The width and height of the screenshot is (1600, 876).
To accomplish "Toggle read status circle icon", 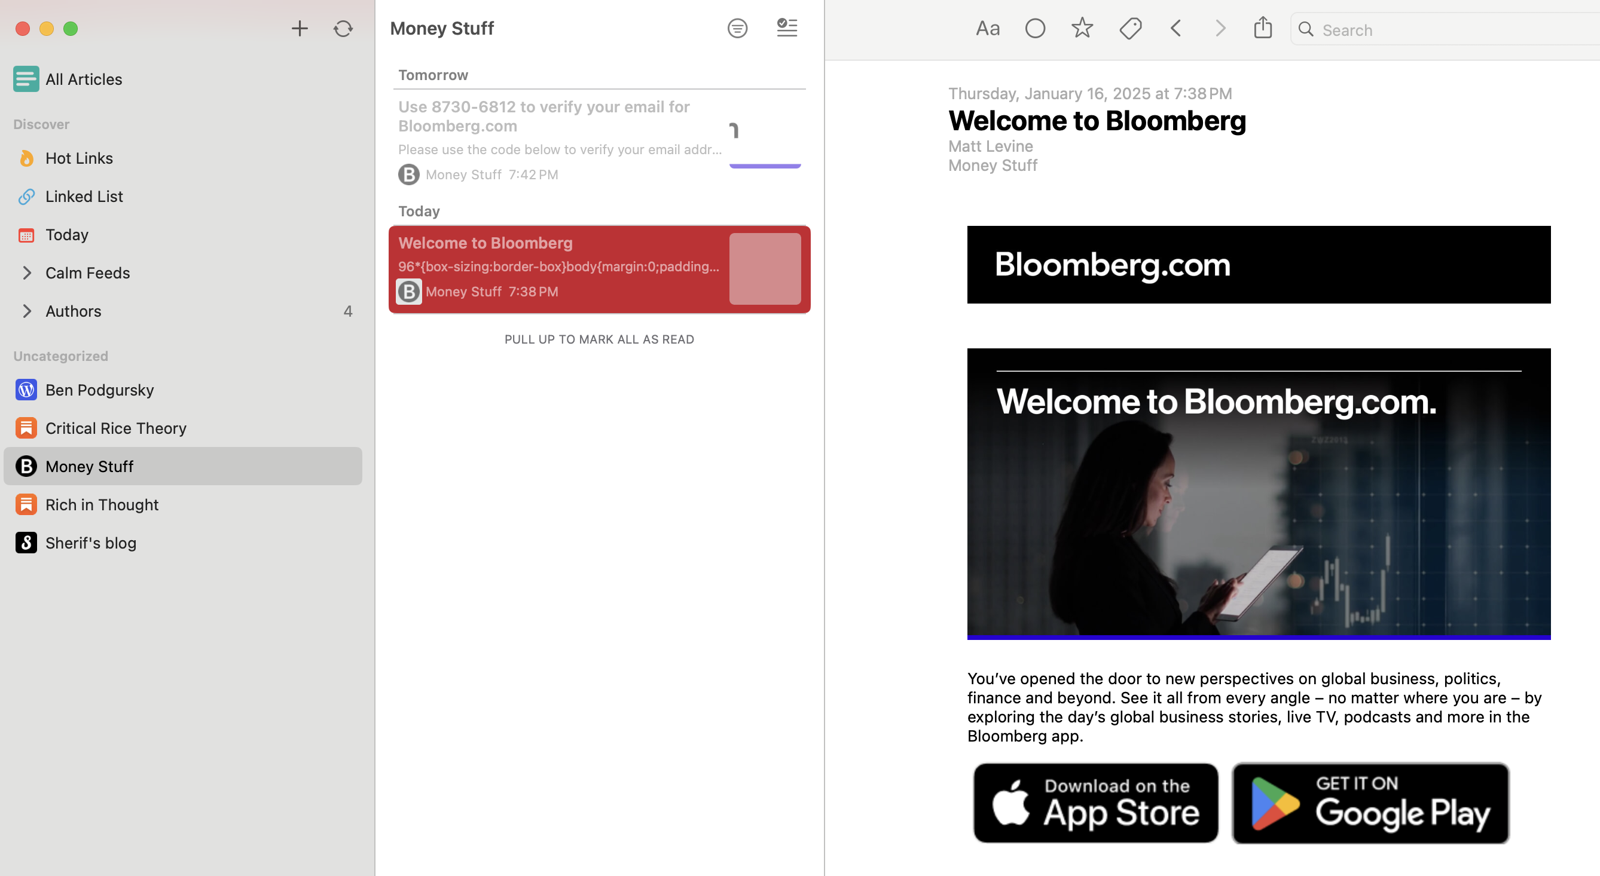I will point(1035,29).
